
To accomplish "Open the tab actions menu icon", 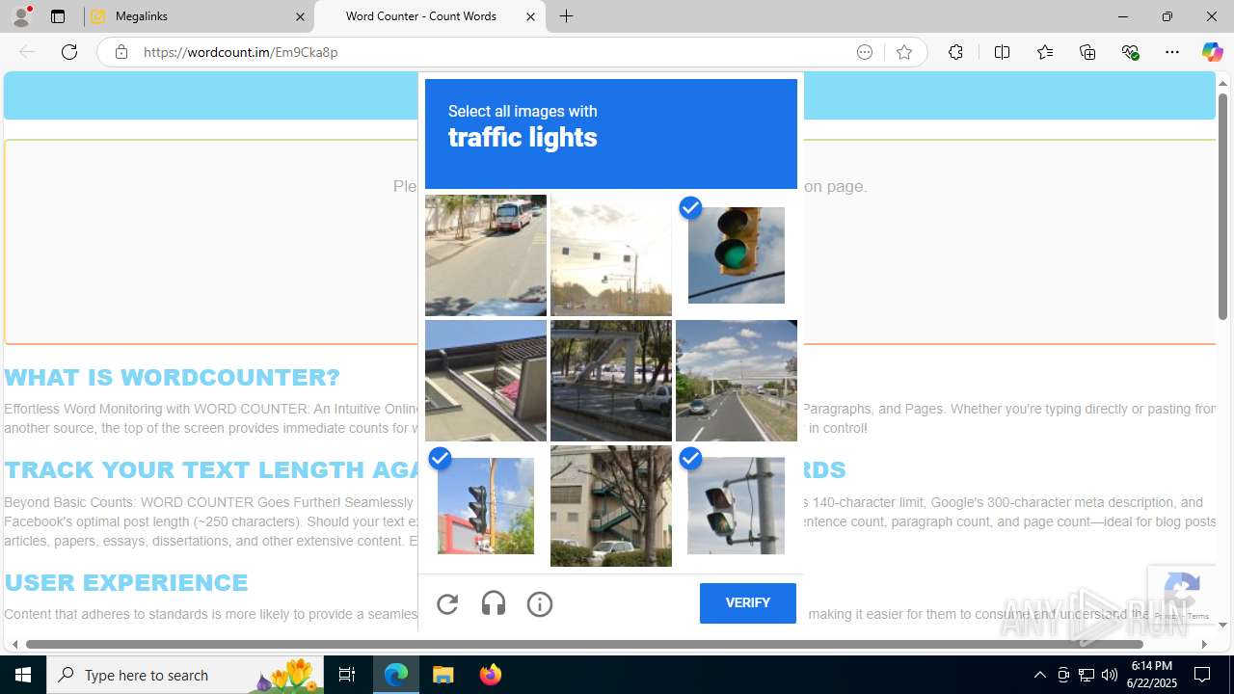I will 58,16.
